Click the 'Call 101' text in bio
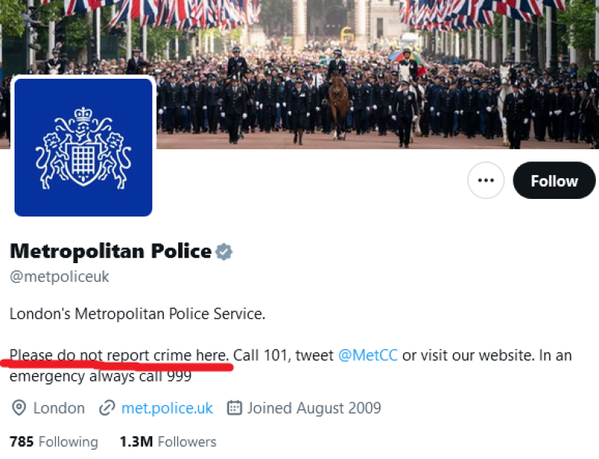Image resolution: width=599 pixels, height=459 pixels. [x=259, y=355]
